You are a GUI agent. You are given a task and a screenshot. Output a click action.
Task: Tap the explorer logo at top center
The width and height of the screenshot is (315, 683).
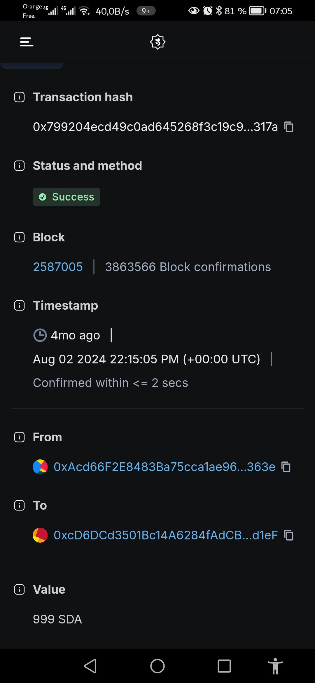157,42
